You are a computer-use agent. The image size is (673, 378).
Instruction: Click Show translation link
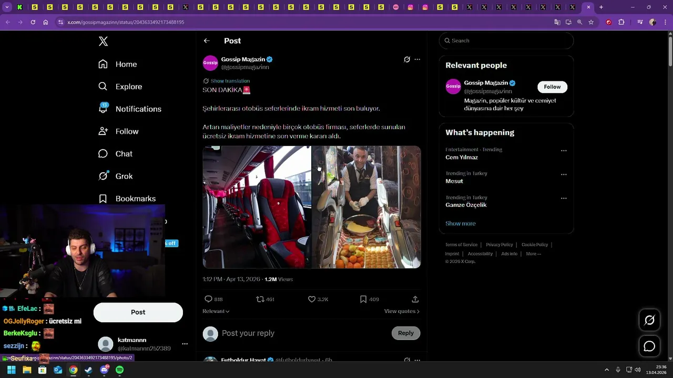tap(230, 81)
